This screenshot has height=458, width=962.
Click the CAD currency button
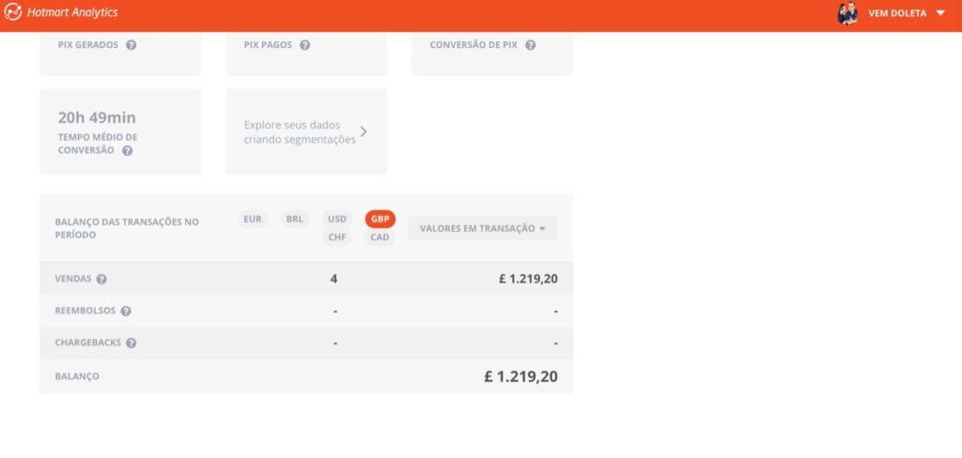[380, 237]
